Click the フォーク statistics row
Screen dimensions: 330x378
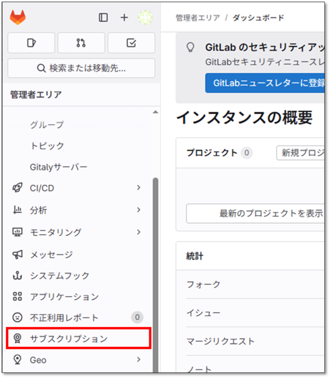tap(255, 284)
